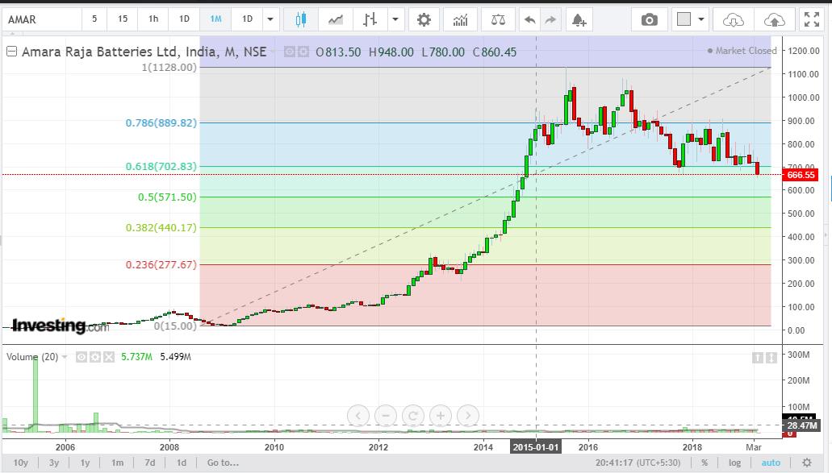Set range to 10y
Viewport: 832px width, 473px height.
point(21,463)
